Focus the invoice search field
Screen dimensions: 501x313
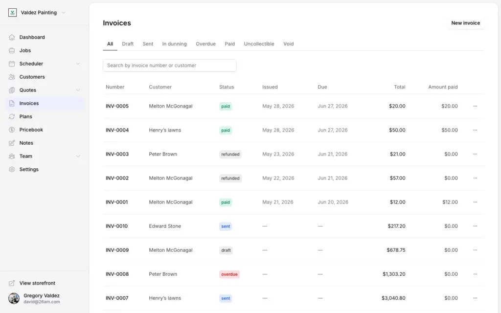coord(170,66)
